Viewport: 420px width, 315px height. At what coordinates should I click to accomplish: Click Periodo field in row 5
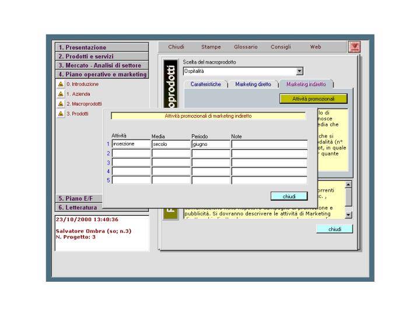point(211,180)
